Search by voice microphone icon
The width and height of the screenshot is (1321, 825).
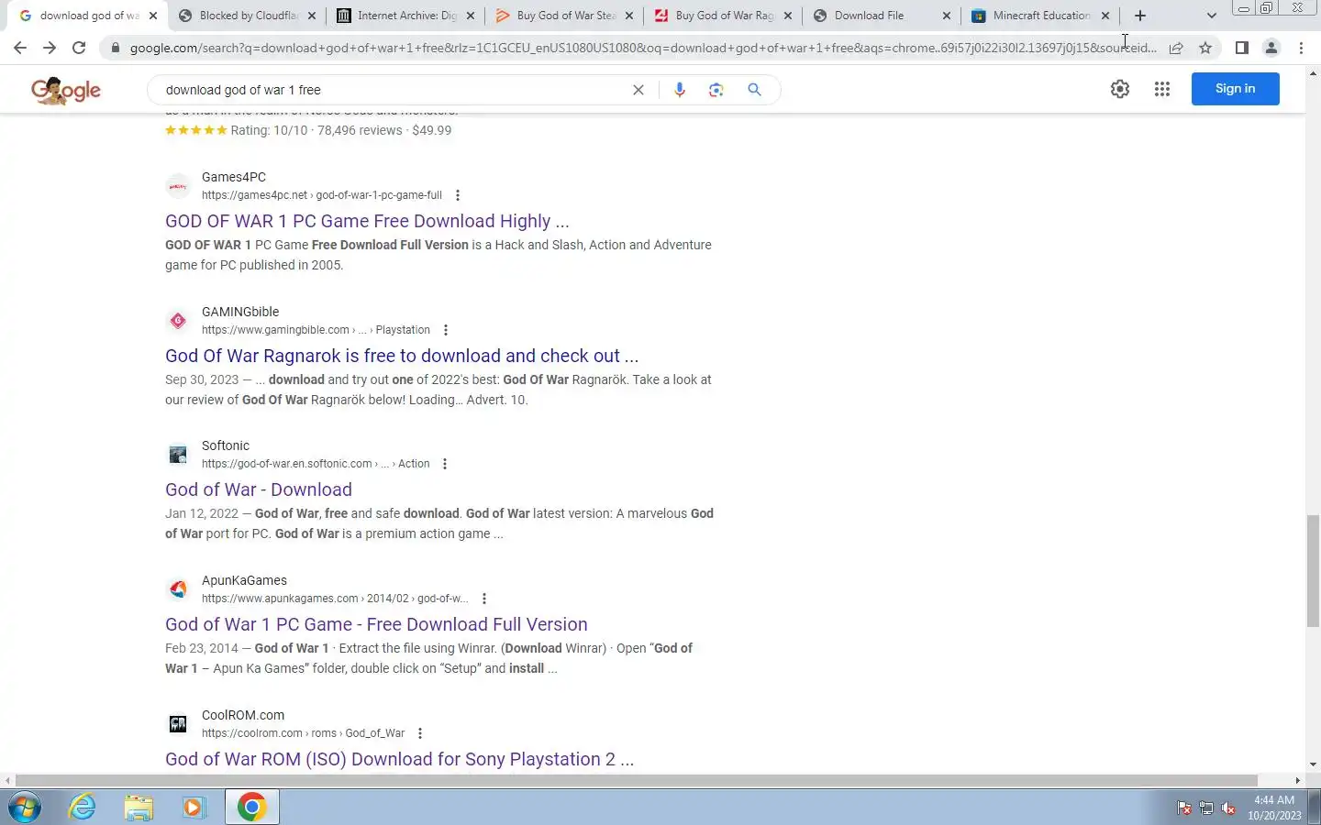pyautogui.click(x=680, y=90)
